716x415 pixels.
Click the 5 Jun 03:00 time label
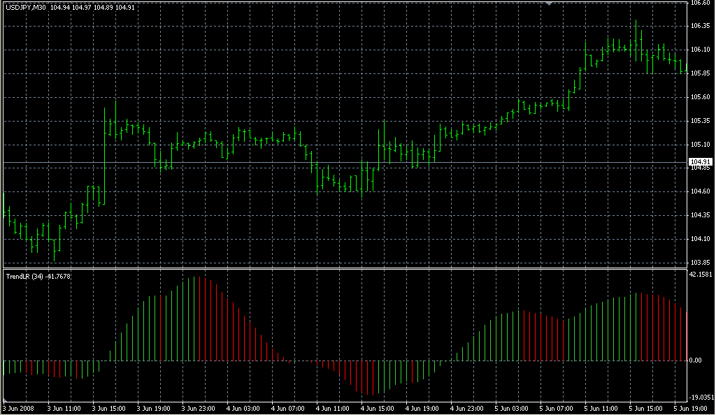click(x=511, y=409)
